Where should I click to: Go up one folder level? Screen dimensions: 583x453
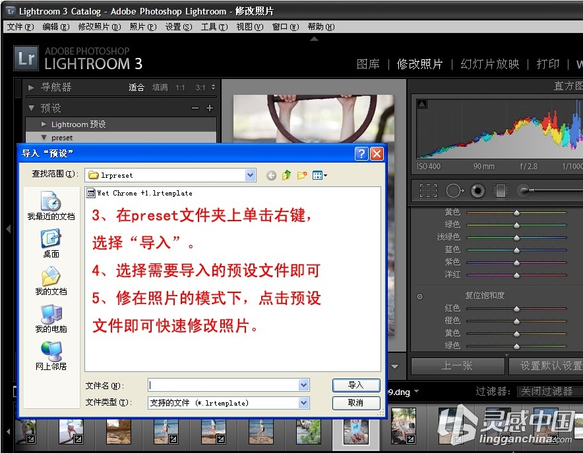(287, 175)
